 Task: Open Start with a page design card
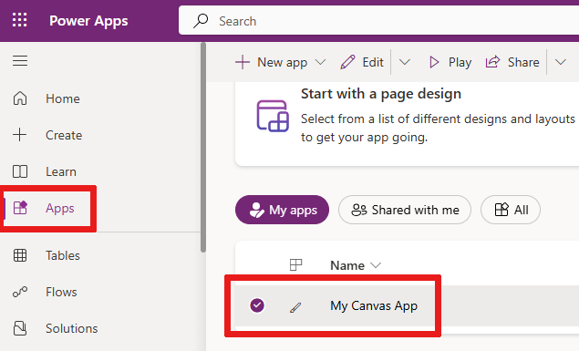pos(407,124)
